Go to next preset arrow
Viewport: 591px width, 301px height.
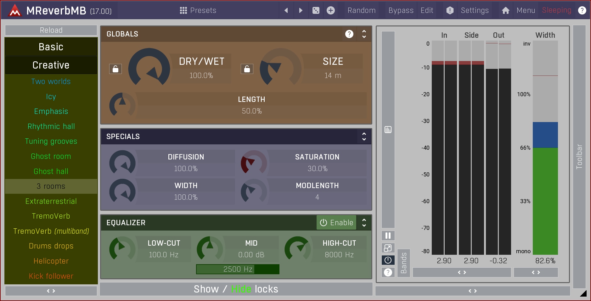point(301,10)
